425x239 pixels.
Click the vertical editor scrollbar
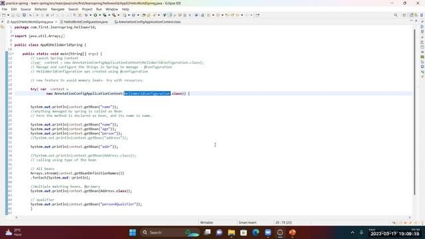pos(414,112)
